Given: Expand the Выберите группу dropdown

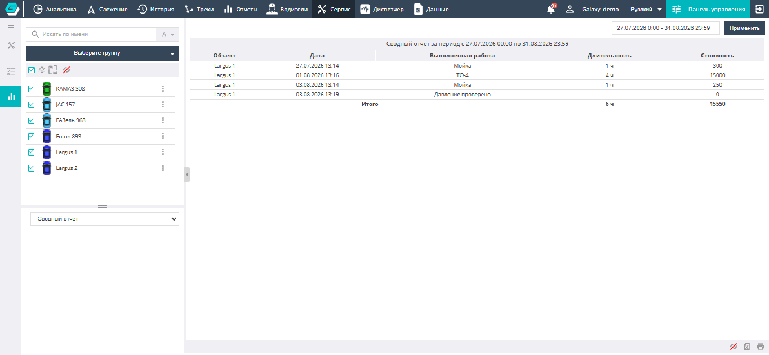Looking at the screenshot, I should click(x=103, y=53).
